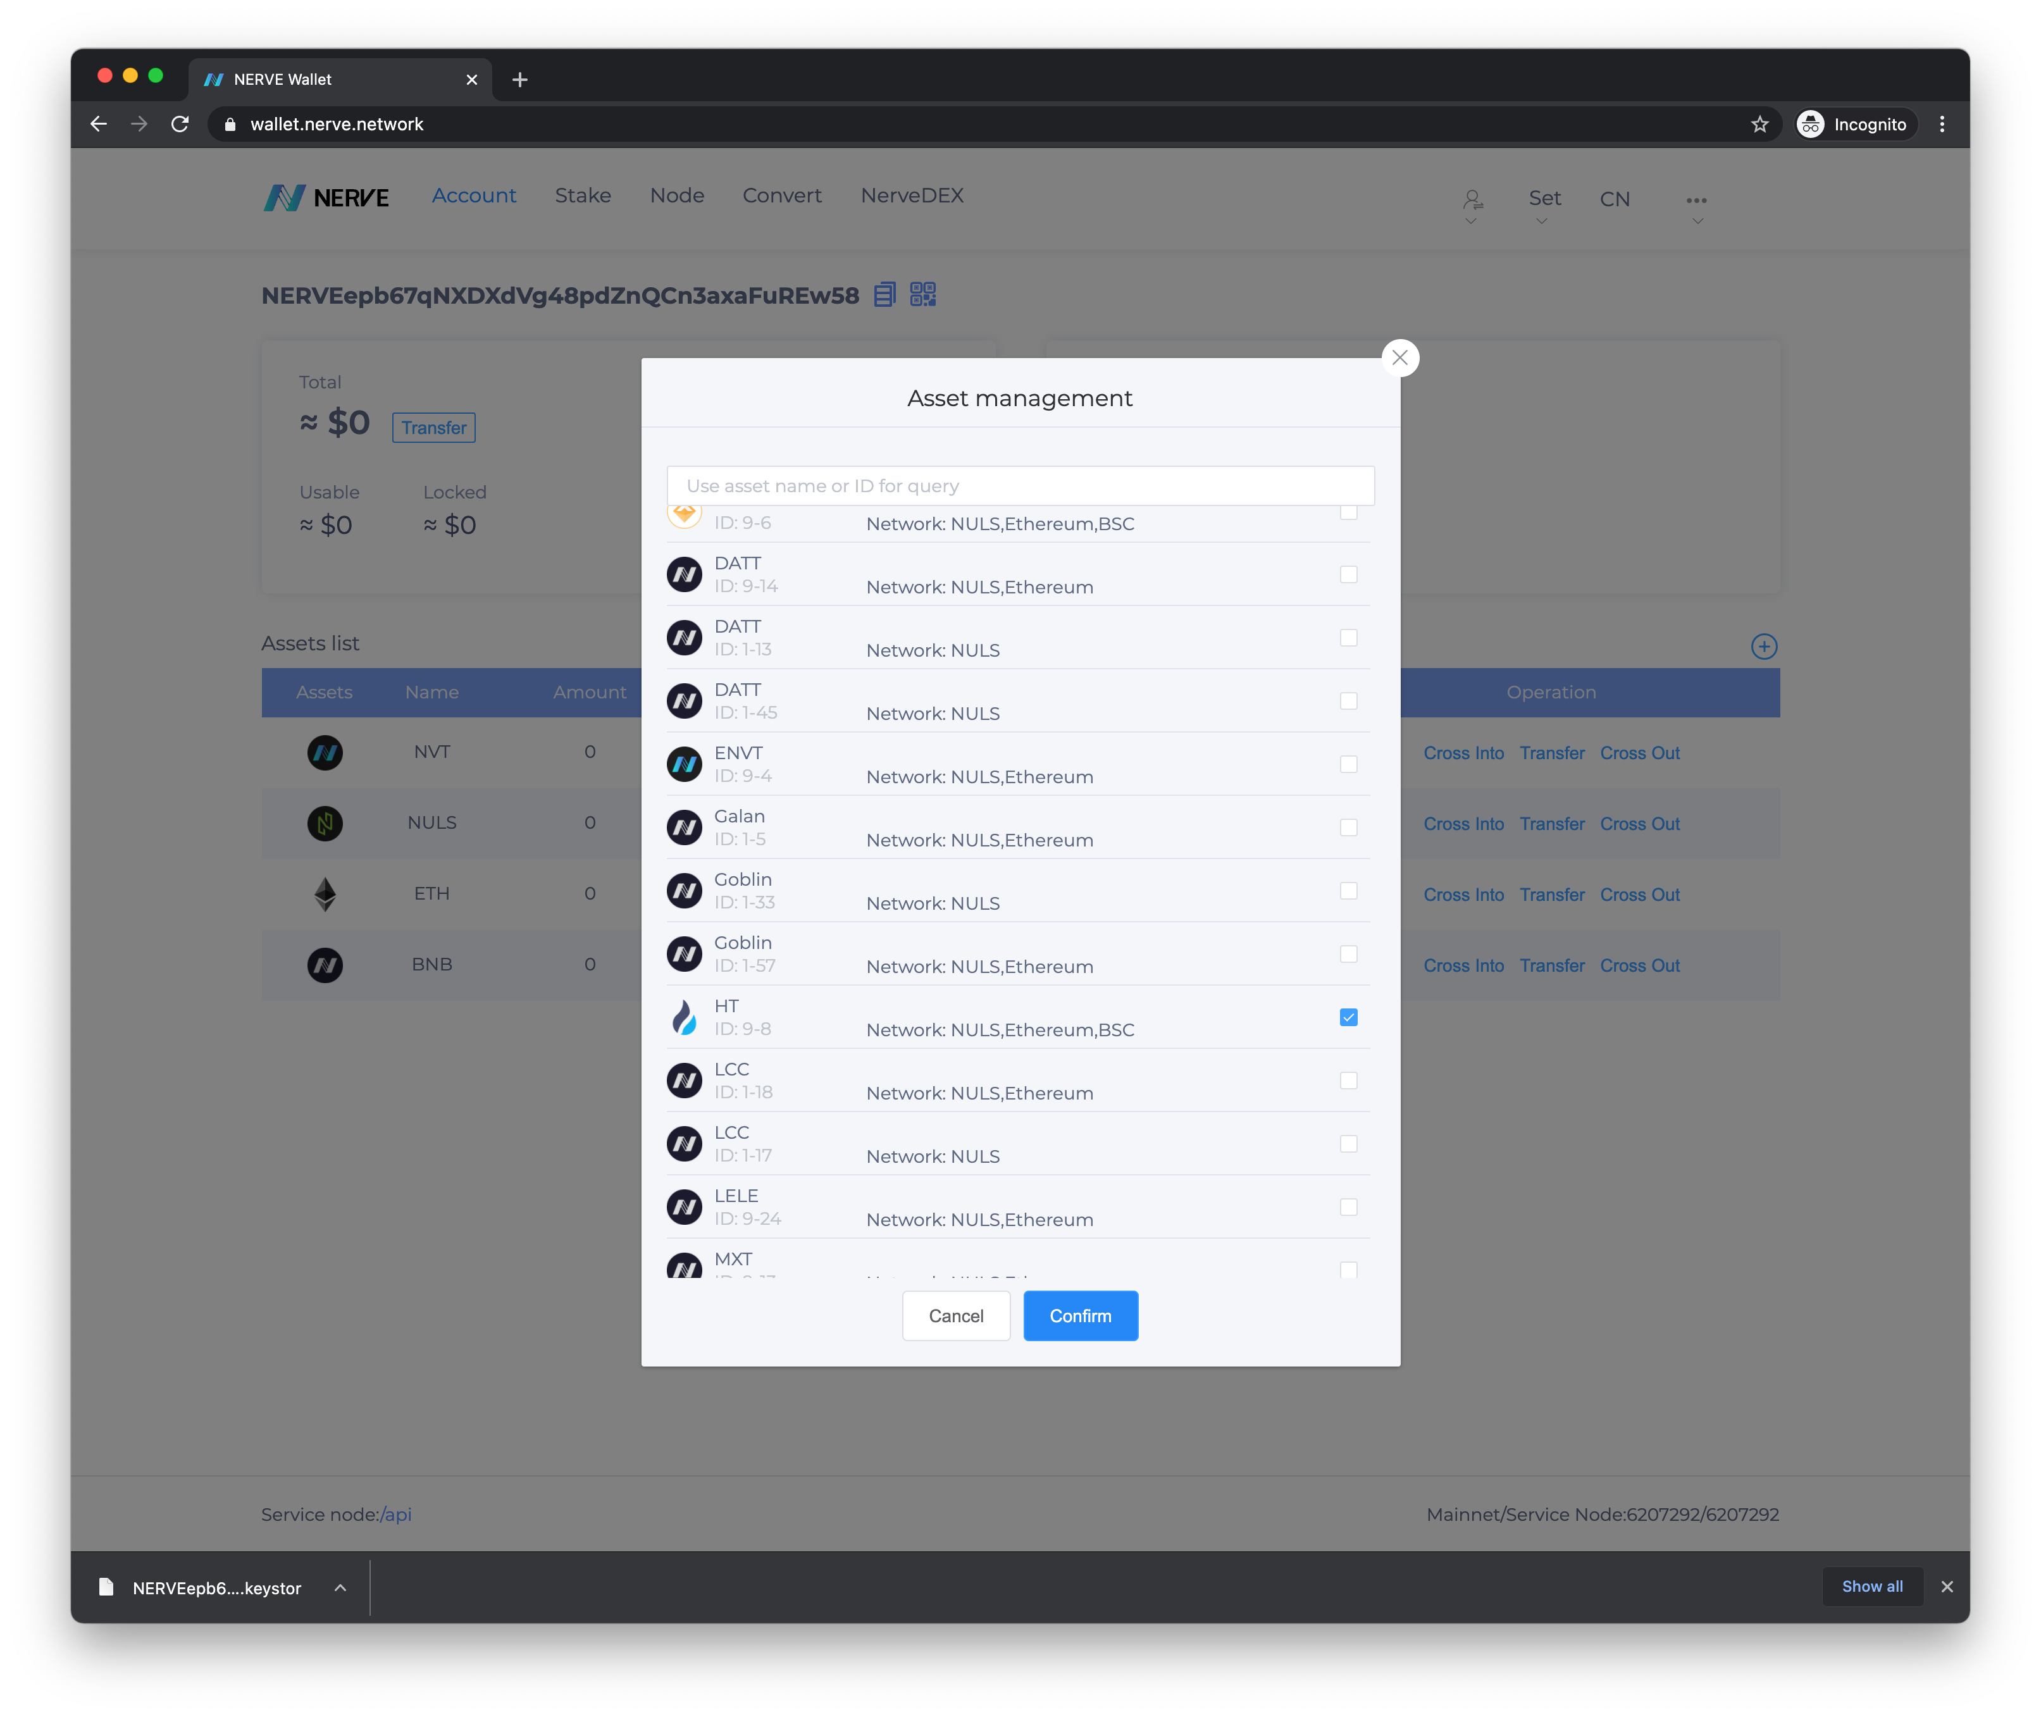Open the Convert tab

point(783,195)
